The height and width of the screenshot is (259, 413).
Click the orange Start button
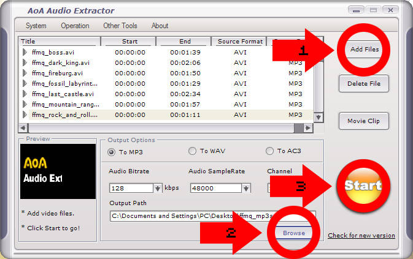click(363, 186)
